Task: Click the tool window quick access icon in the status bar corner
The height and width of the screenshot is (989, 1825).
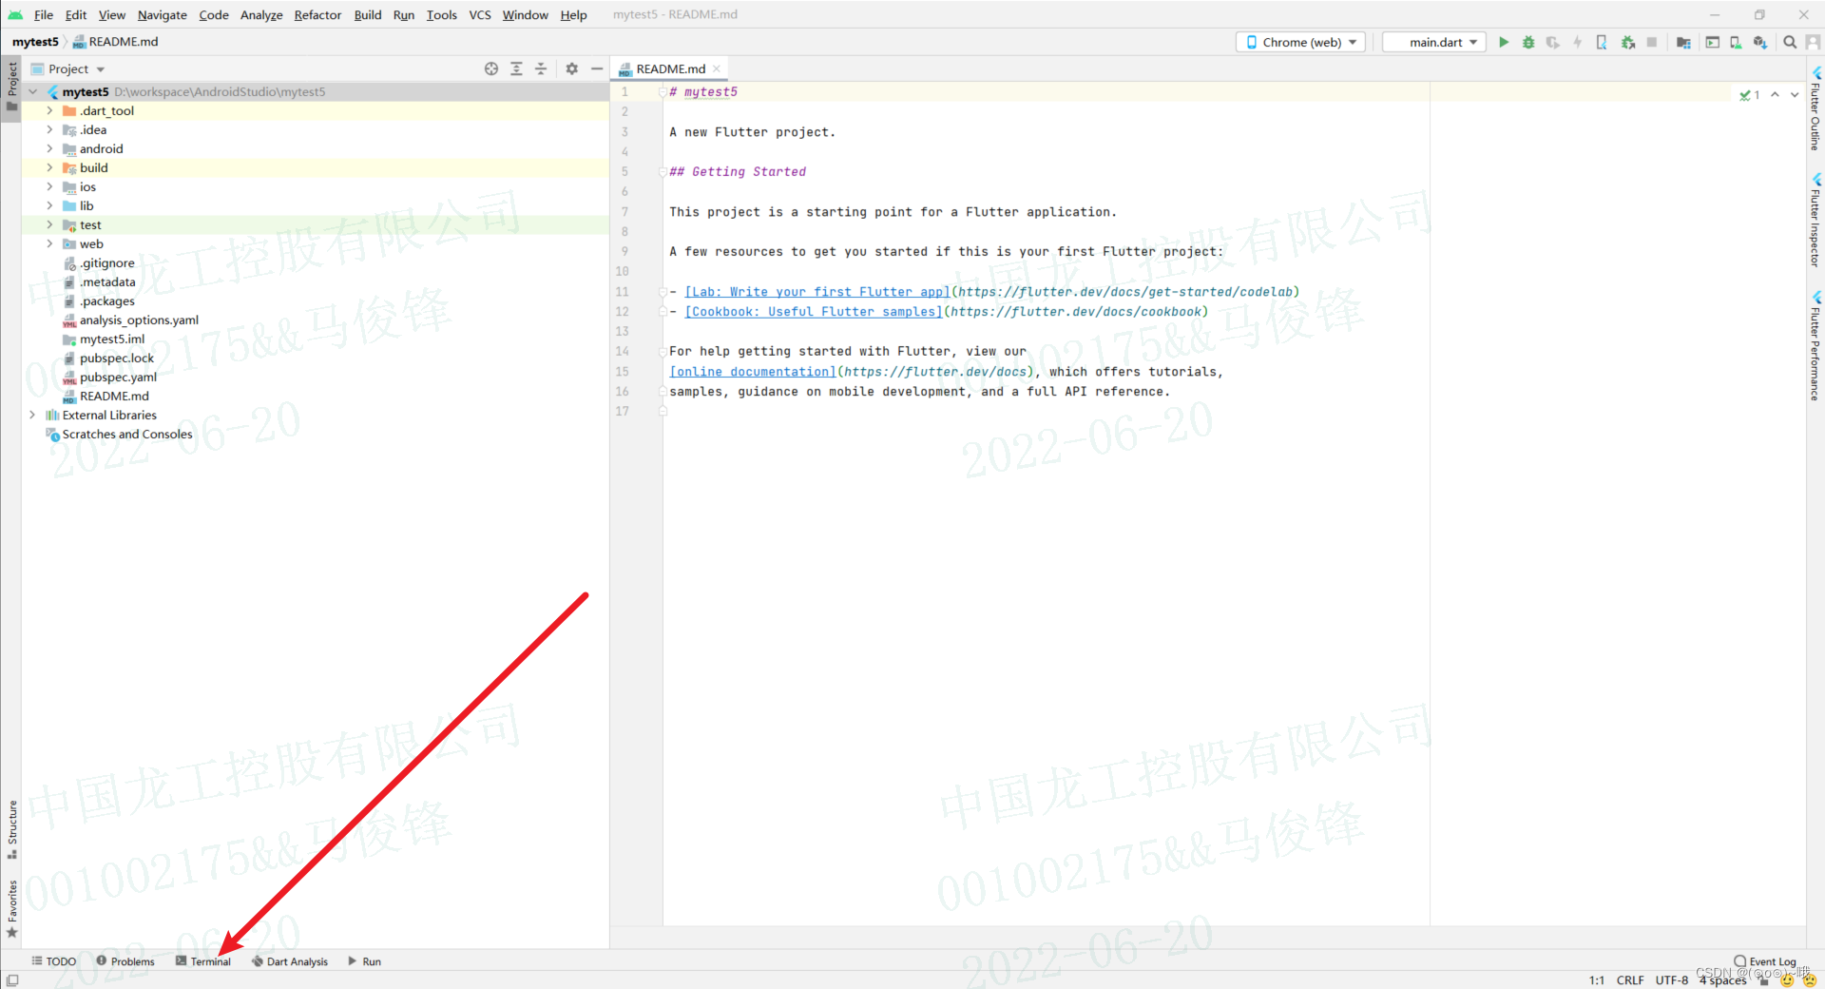Action: 11,980
